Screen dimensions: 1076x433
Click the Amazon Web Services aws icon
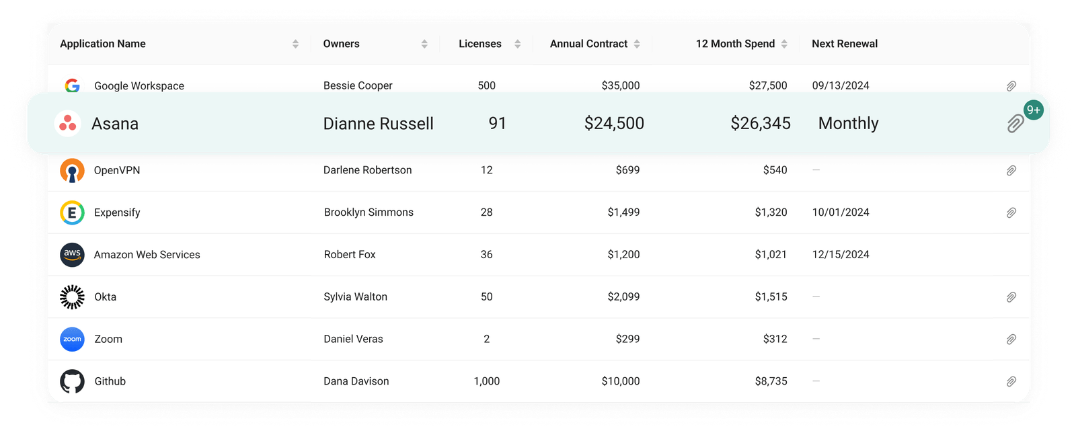72,255
